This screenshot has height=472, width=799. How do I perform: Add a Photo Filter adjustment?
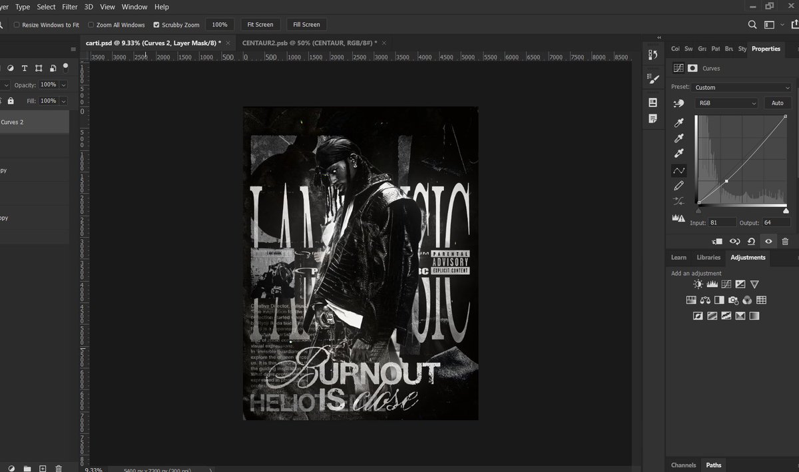(x=733, y=300)
